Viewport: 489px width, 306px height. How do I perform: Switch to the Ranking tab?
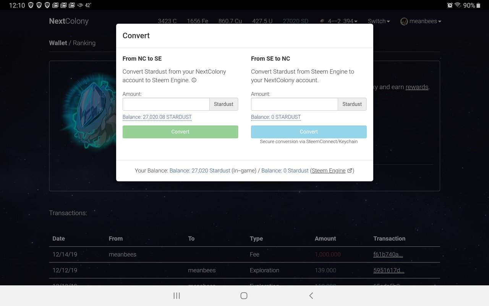click(x=84, y=43)
